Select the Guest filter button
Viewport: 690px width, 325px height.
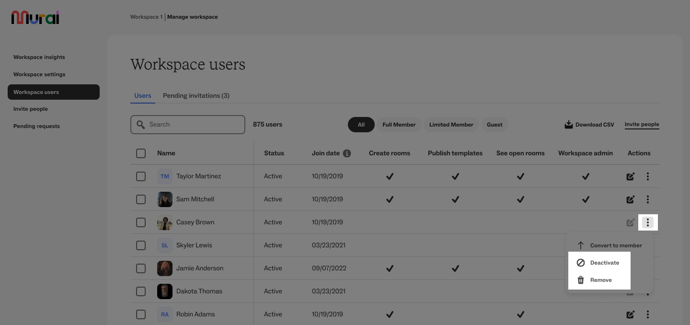click(x=494, y=125)
